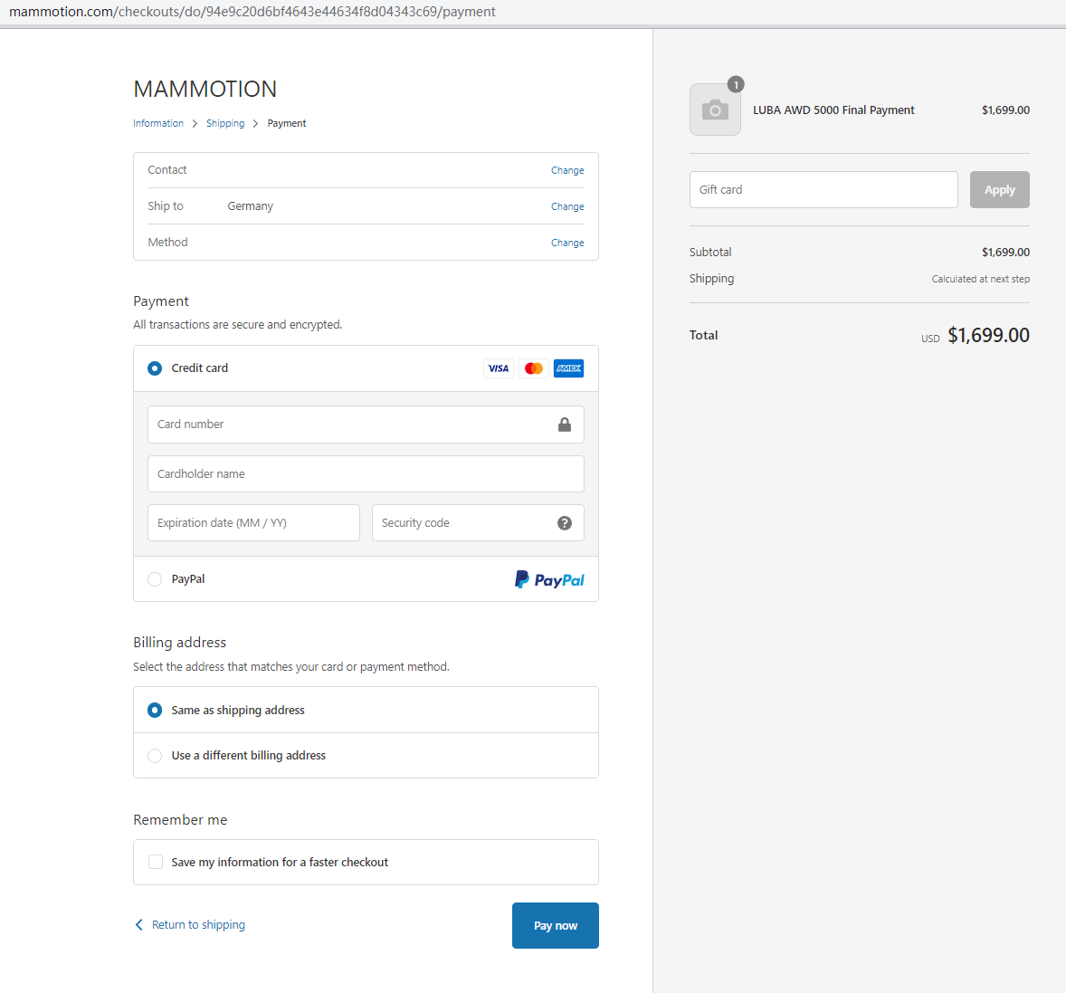Click the Visa card logo
Screen dimensions: 1066x993
pyautogui.click(x=499, y=368)
